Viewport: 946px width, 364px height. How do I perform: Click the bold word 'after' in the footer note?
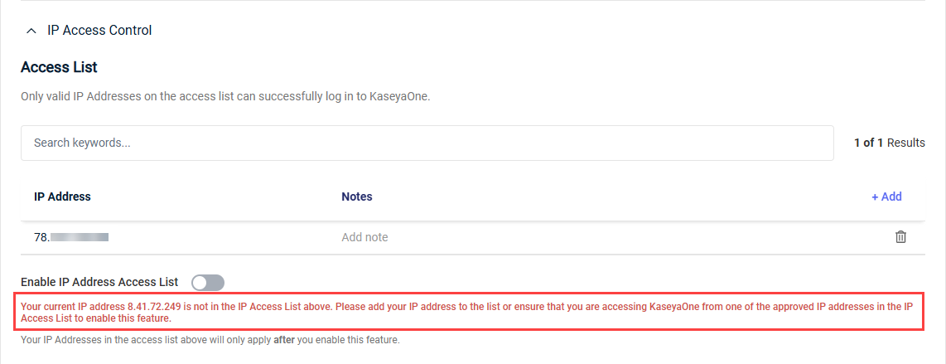coord(284,340)
